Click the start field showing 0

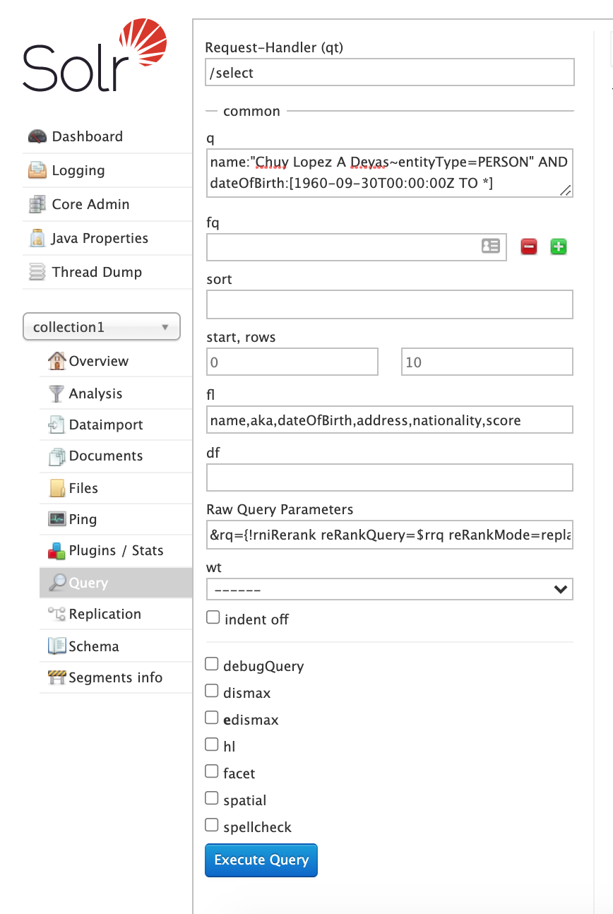pyautogui.click(x=292, y=362)
